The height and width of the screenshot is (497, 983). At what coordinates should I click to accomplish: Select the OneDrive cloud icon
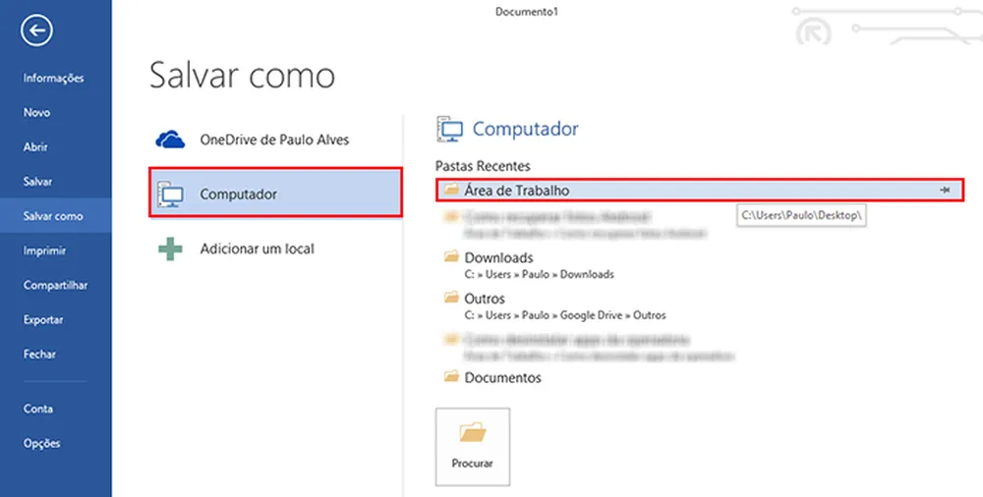(171, 139)
